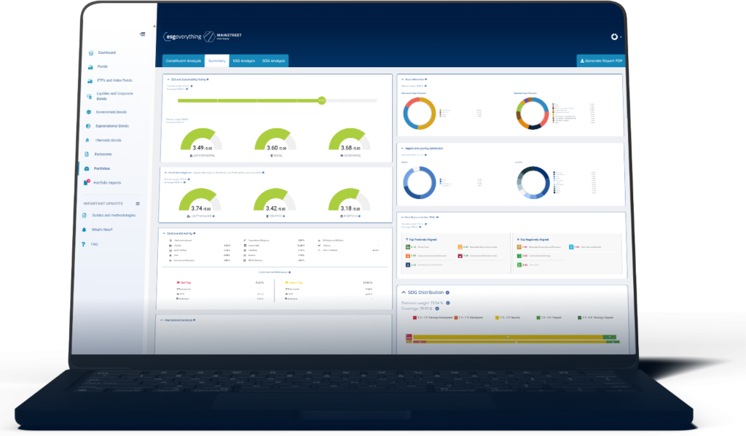Collapse the Asset Allocation panel
Screen dimensions: 746x436
tap(400, 78)
